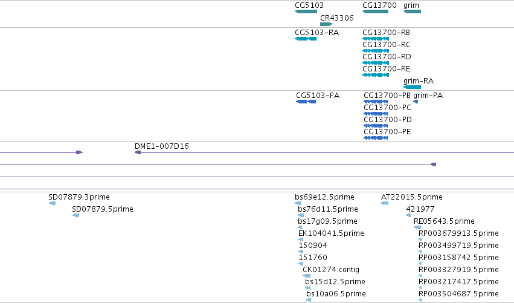The height and width of the screenshot is (303, 514).
Task: Click the CG13700 gene glyph
Action: (x=375, y=11)
